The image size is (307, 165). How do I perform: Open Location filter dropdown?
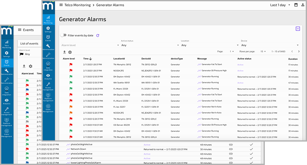[x=210, y=45]
